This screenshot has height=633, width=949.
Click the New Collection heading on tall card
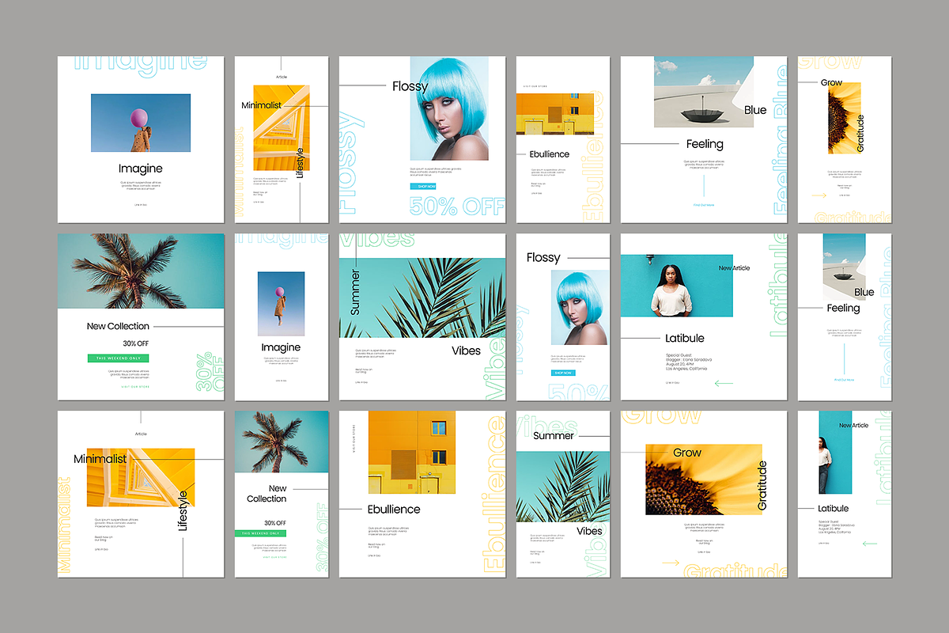point(267,494)
